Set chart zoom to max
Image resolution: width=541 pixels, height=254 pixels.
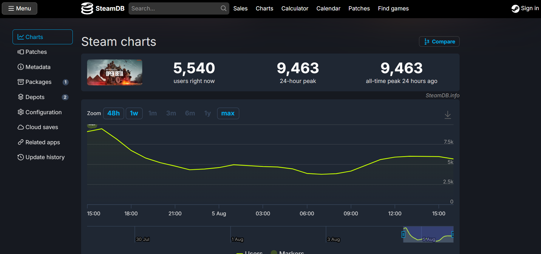pos(228,113)
